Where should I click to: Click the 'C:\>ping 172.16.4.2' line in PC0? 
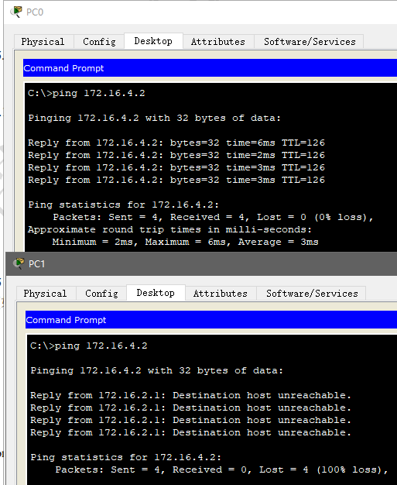87,94
